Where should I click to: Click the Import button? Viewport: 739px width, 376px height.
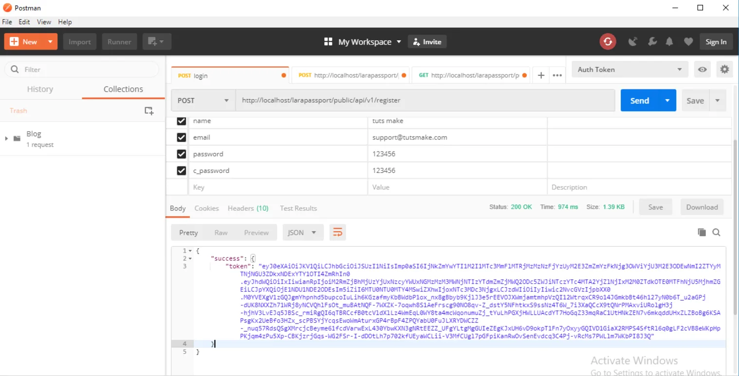[80, 42]
